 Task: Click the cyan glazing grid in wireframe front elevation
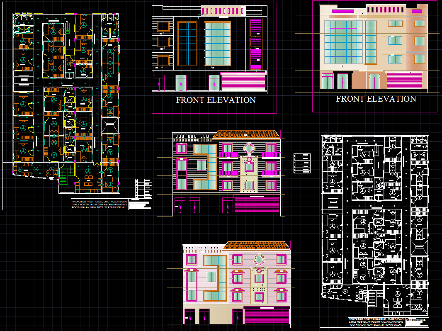(217, 43)
